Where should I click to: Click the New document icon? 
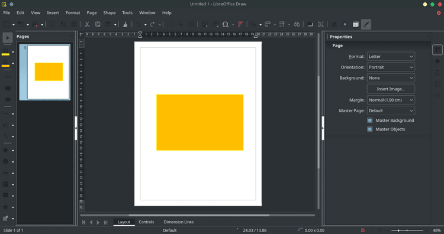7,24
